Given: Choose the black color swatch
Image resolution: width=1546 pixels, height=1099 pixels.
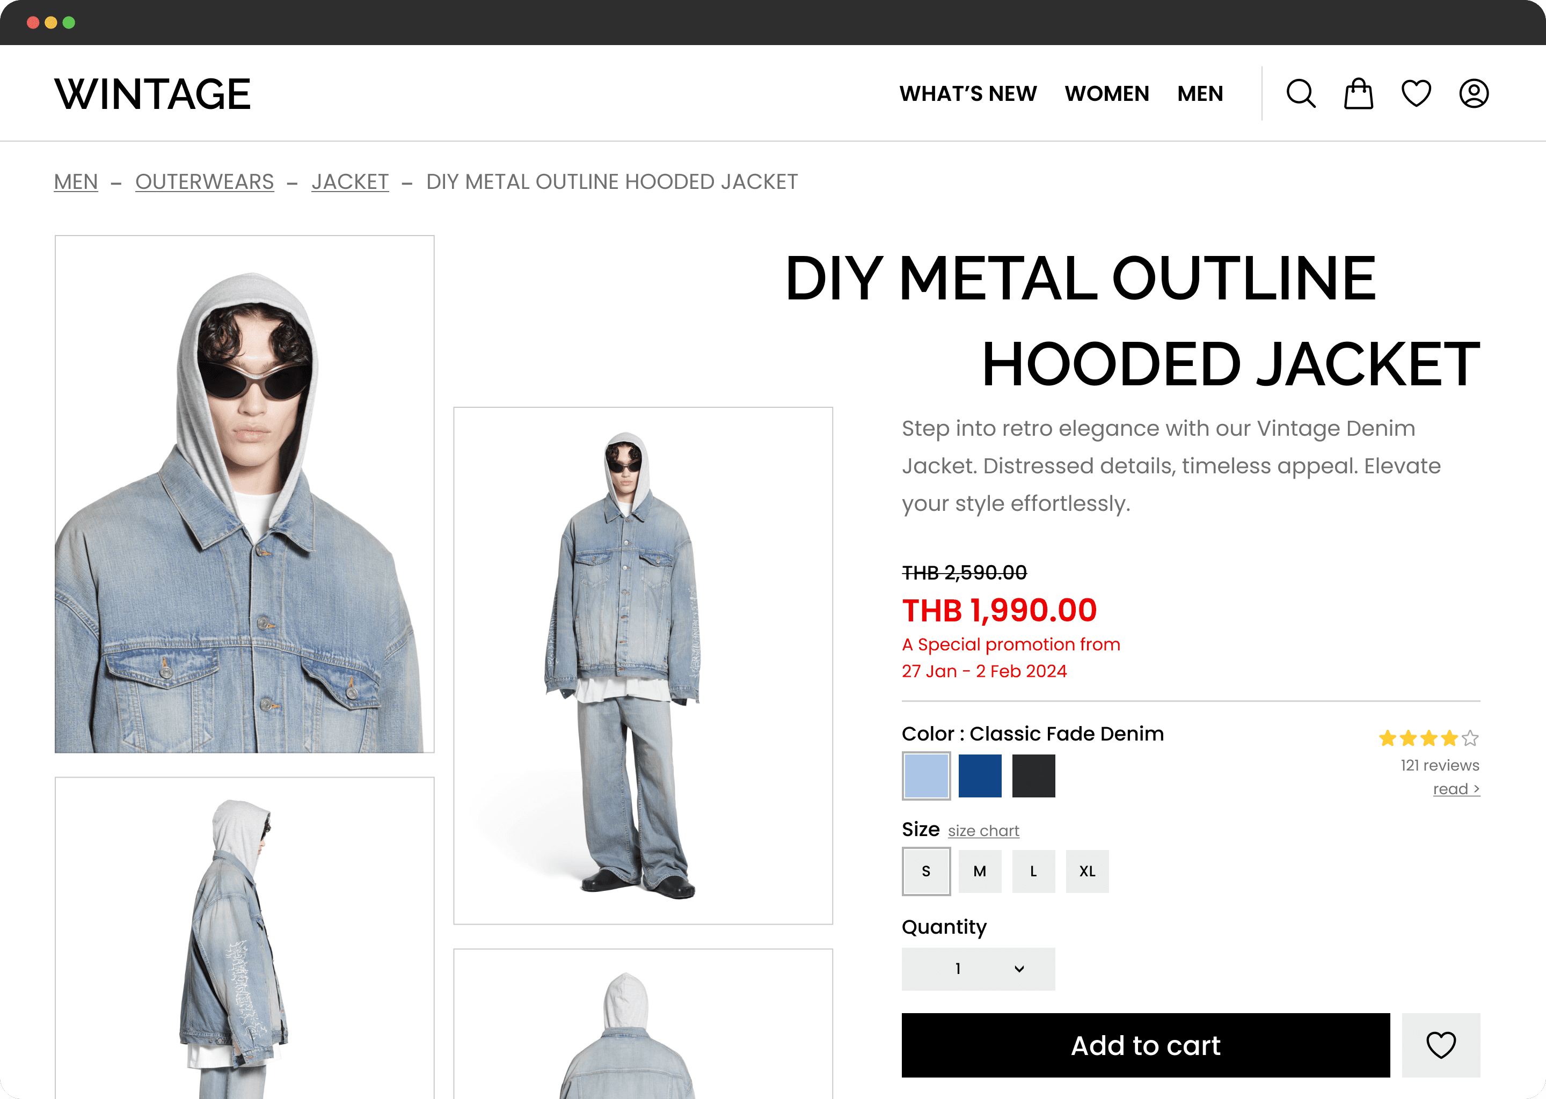Looking at the screenshot, I should click(1033, 775).
